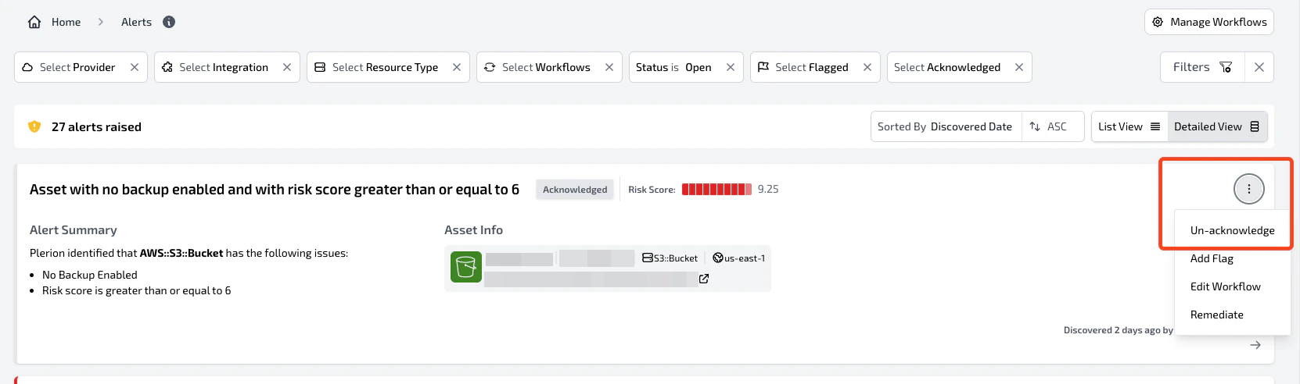Click the 9.25 risk score value

point(768,189)
